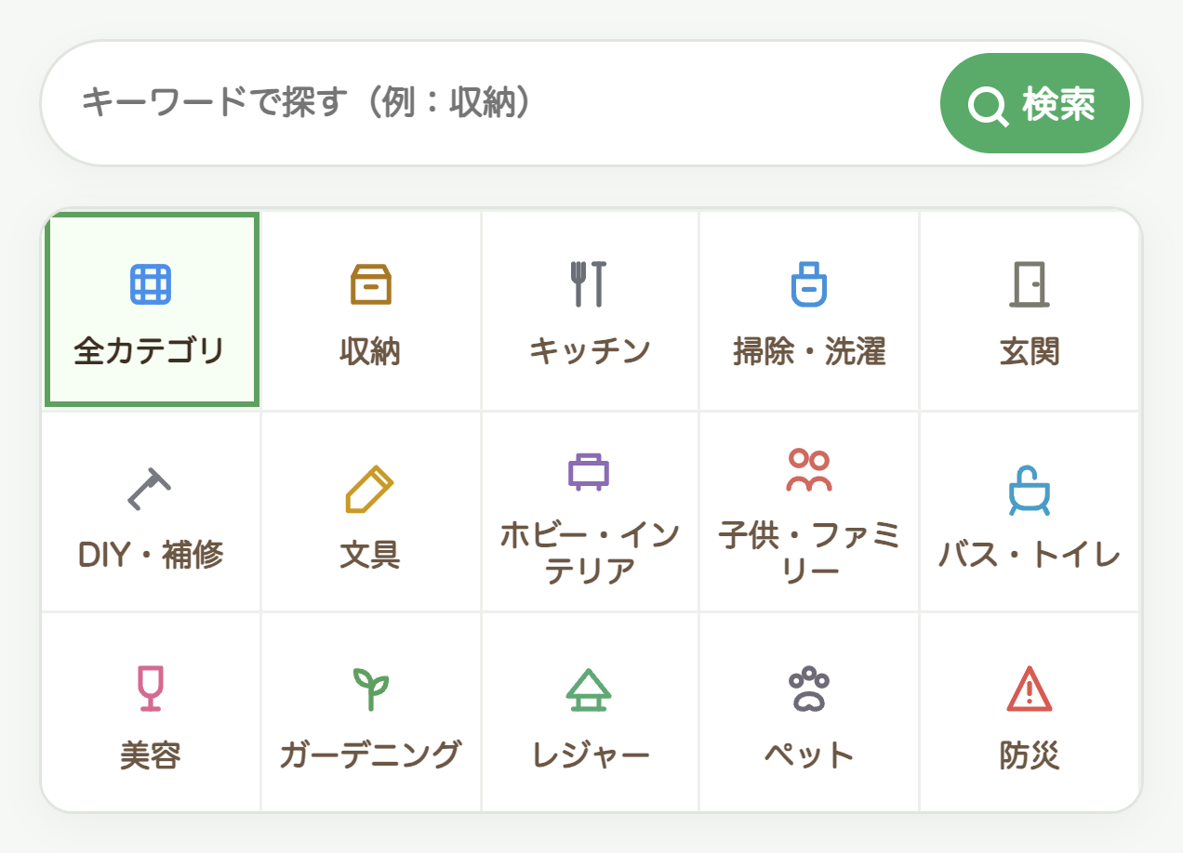Select the door icon for 玄関
The image size is (1183, 853).
pyautogui.click(x=1030, y=284)
